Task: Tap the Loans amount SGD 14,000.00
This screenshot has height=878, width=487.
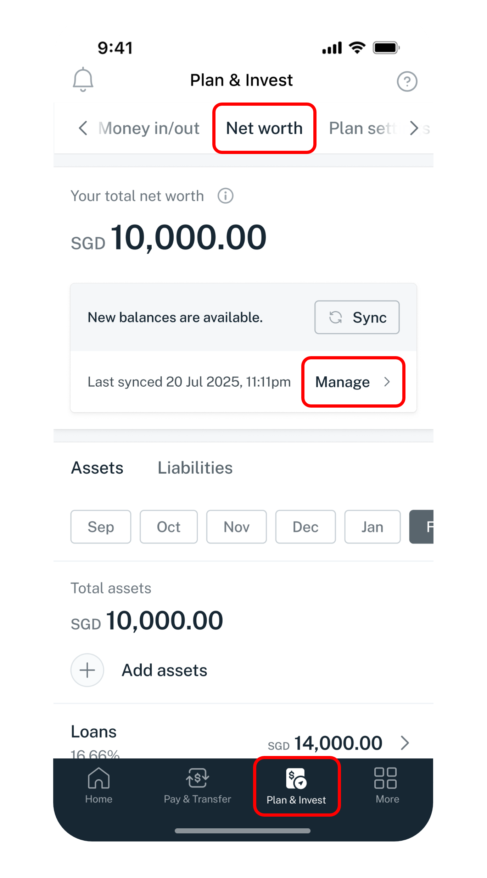Action: pyautogui.click(x=325, y=743)
